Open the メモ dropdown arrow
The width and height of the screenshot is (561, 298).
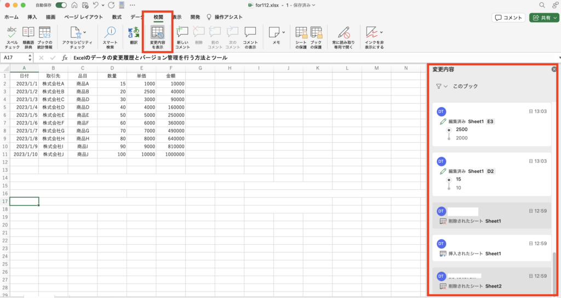tap(284, 32)
